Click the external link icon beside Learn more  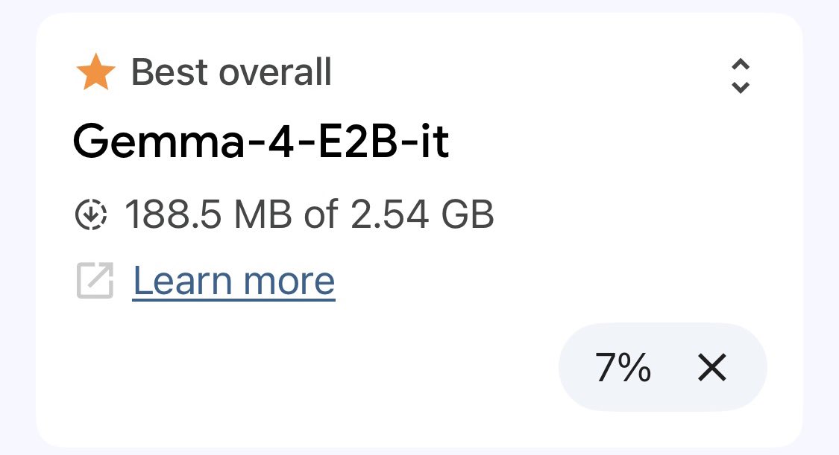95,281
